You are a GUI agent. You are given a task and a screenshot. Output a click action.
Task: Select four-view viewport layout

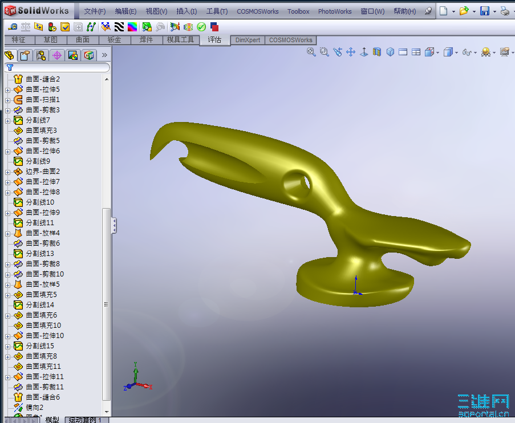coord(416,52)
